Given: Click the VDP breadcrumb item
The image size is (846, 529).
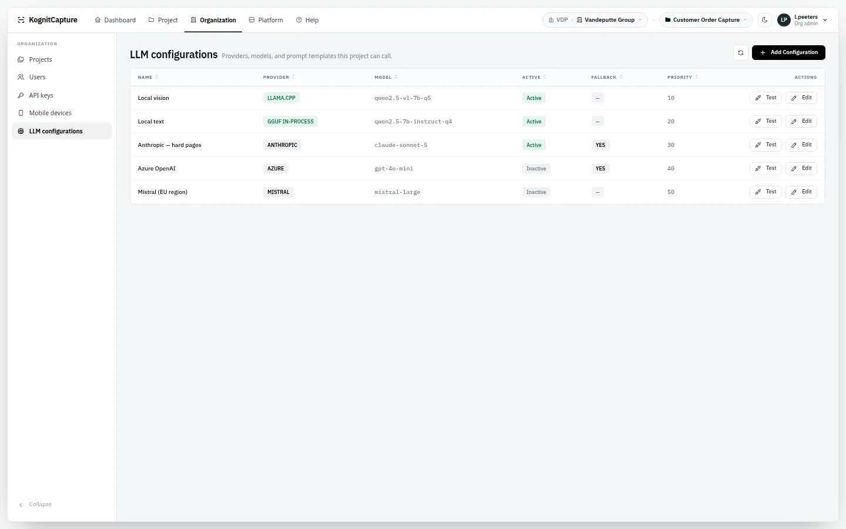Looking at the screenshot, I should 558,20.
